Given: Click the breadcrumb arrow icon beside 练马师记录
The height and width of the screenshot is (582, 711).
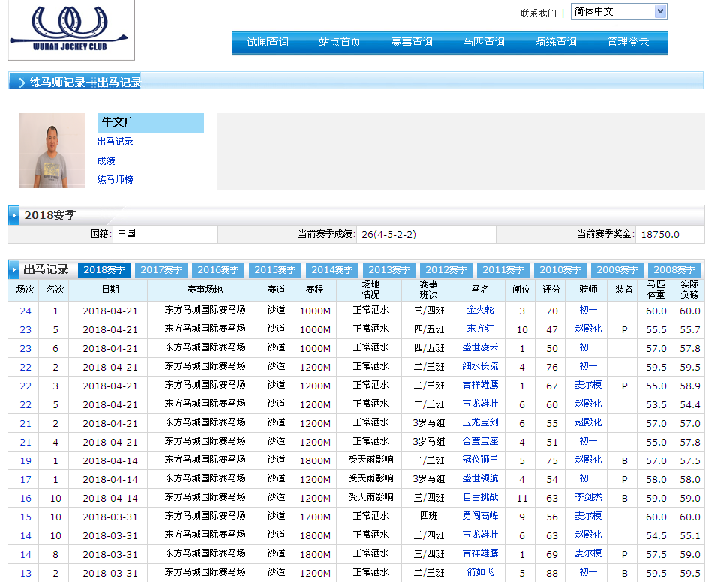Looking at the screenshot, I should (x=20, y=82).
